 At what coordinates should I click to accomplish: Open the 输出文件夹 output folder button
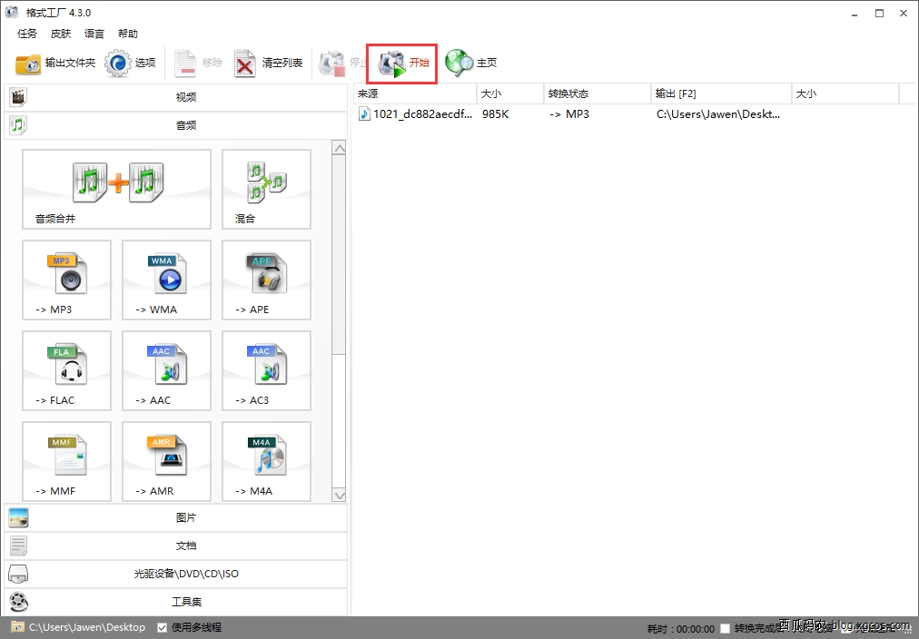(55, 64)
